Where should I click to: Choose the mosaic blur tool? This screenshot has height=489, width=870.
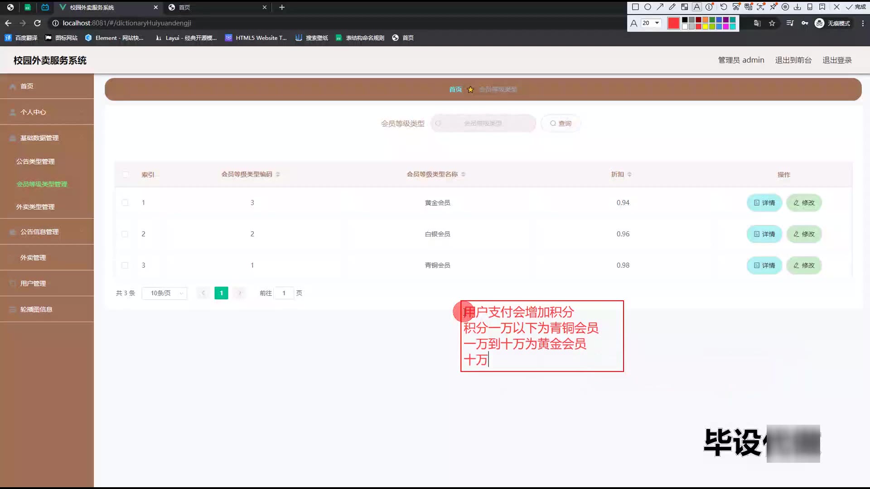pyautogui.click(x=685, y=7)
